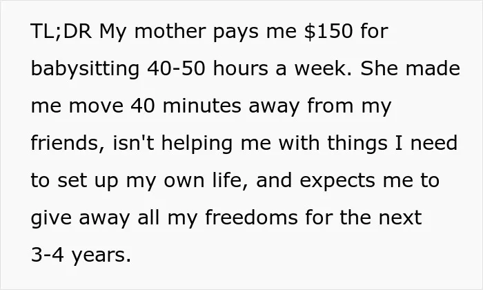This screenshot has width=483, height=290.
Task: Click the word 'pays' in first line
Action: click(236, 33)
